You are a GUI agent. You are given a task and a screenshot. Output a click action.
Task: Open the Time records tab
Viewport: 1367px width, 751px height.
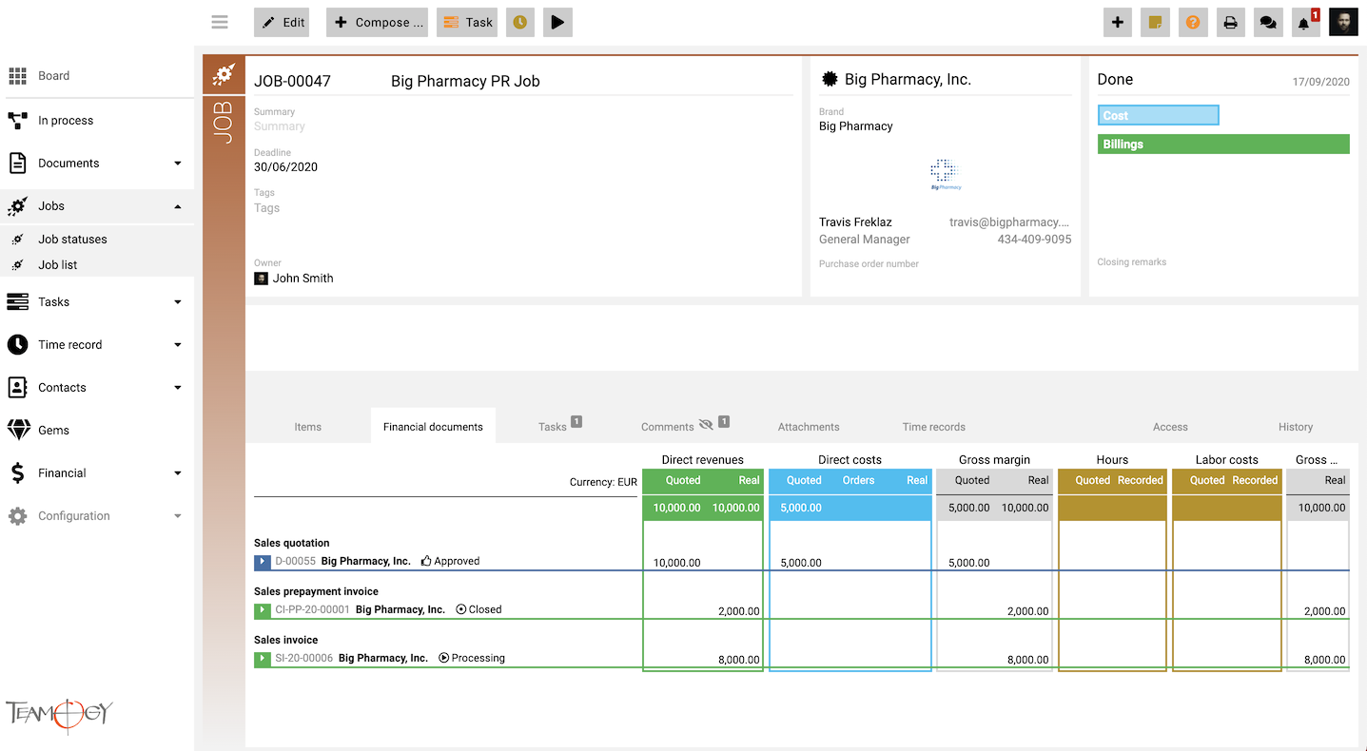pyautogui.click(x=934, y=427)
